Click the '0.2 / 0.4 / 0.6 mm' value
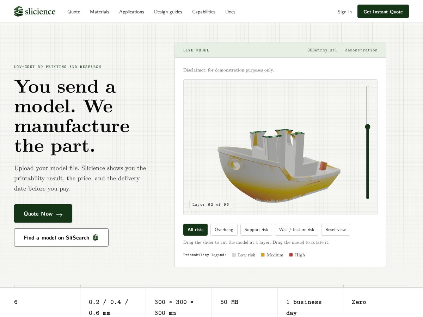 pyautogui.click(x=109, y=307)
